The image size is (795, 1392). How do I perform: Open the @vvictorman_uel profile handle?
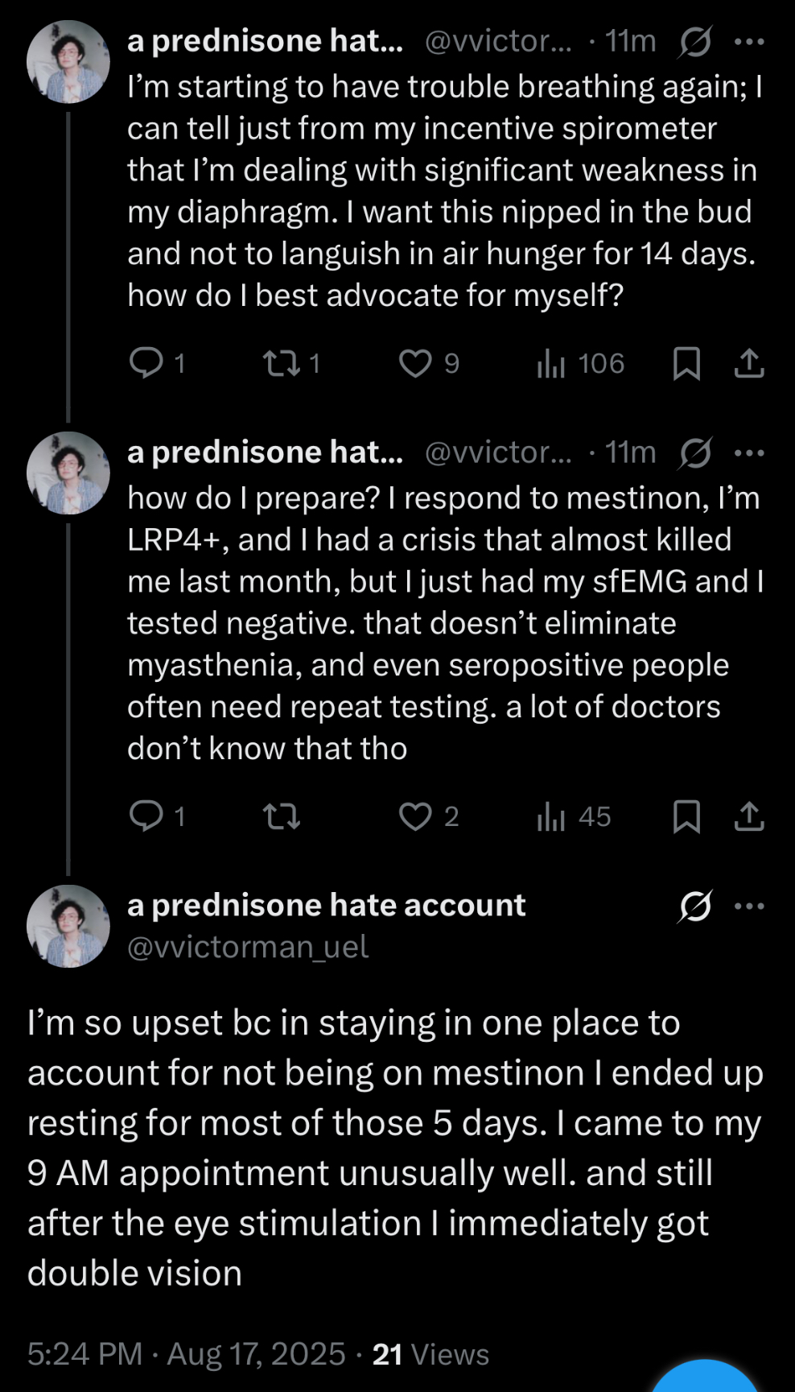coord(248,947)
